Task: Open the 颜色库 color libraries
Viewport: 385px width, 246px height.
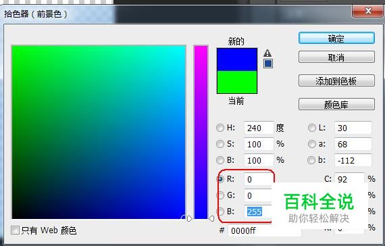Action: pyautogui.click(x=336, y=105)
